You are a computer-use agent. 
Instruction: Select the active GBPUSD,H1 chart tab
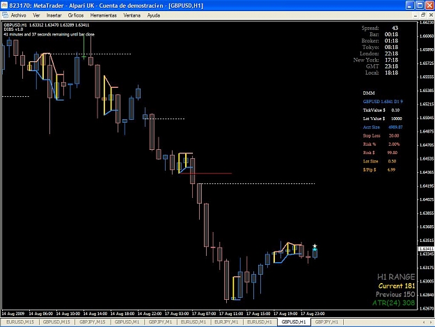coord(294,322)
